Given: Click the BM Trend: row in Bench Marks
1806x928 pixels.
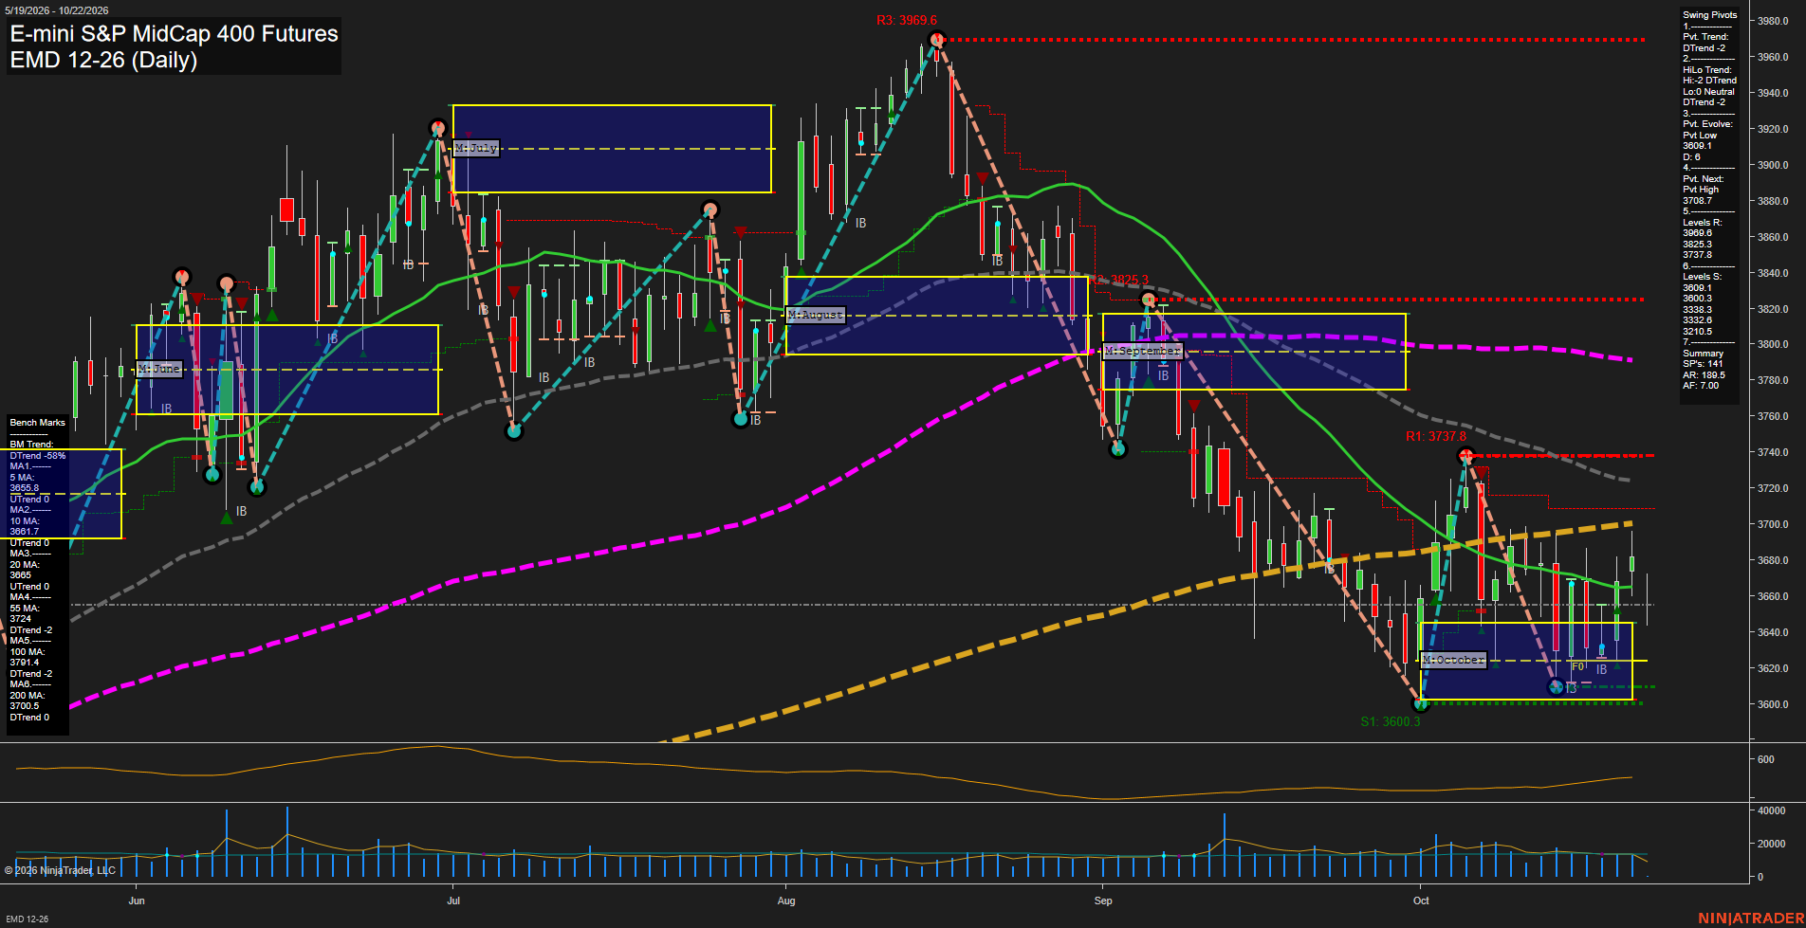Looking at the screenshot, I should pos(31,445).
